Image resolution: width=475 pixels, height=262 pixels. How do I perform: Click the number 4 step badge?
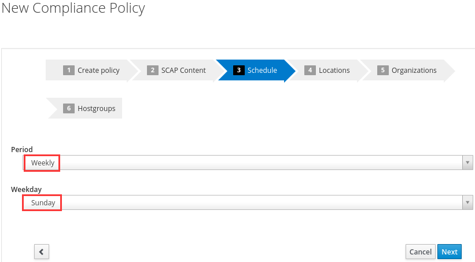(310, 71)
